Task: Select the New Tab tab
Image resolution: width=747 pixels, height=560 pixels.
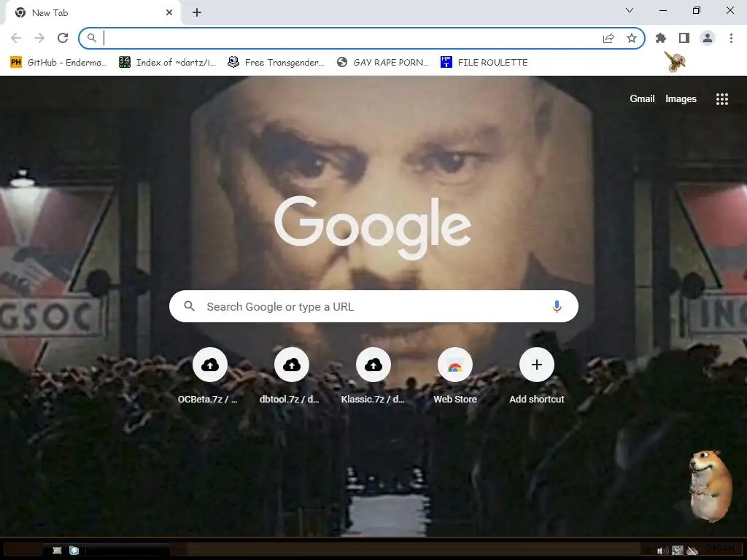Action: (x=93, y=13)
